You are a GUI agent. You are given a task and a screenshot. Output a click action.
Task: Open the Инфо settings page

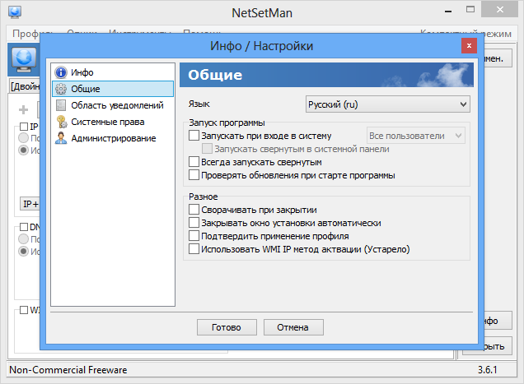tap(113, 72)
